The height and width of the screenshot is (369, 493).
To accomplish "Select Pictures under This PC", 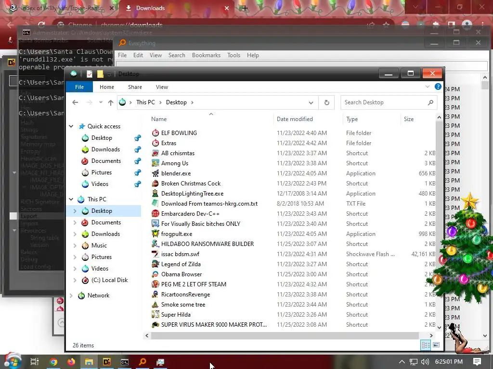I will click(x=101, y=257).
